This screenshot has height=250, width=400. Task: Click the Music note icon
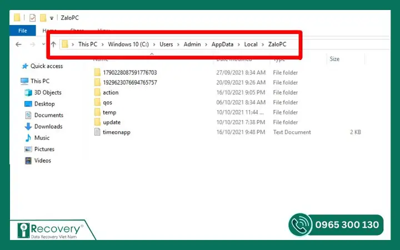tap(28, 138)
